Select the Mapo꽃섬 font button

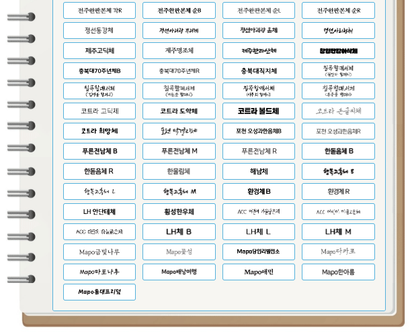(x=179, y=252)
